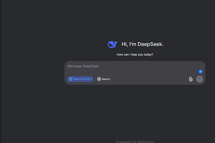Click 'AI-generated, for reference only' notice
Image resolution: width=215 pixels, height=143 pixels.
coord(135,142)
